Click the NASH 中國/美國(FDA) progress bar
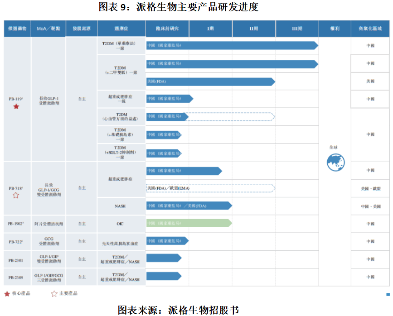Viewport: 393px width, 316px height. coord(189,206)
